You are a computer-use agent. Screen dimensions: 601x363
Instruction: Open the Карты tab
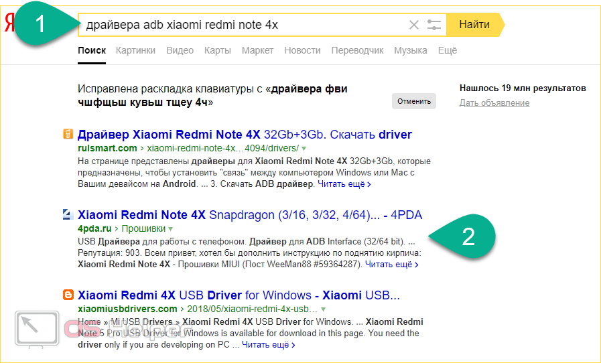(218, 50)
